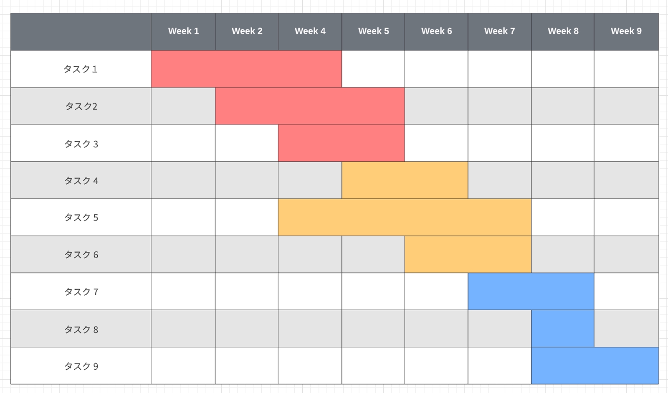Click the Week 4 column header
This screenshot has width=668, height=393.
310,31
